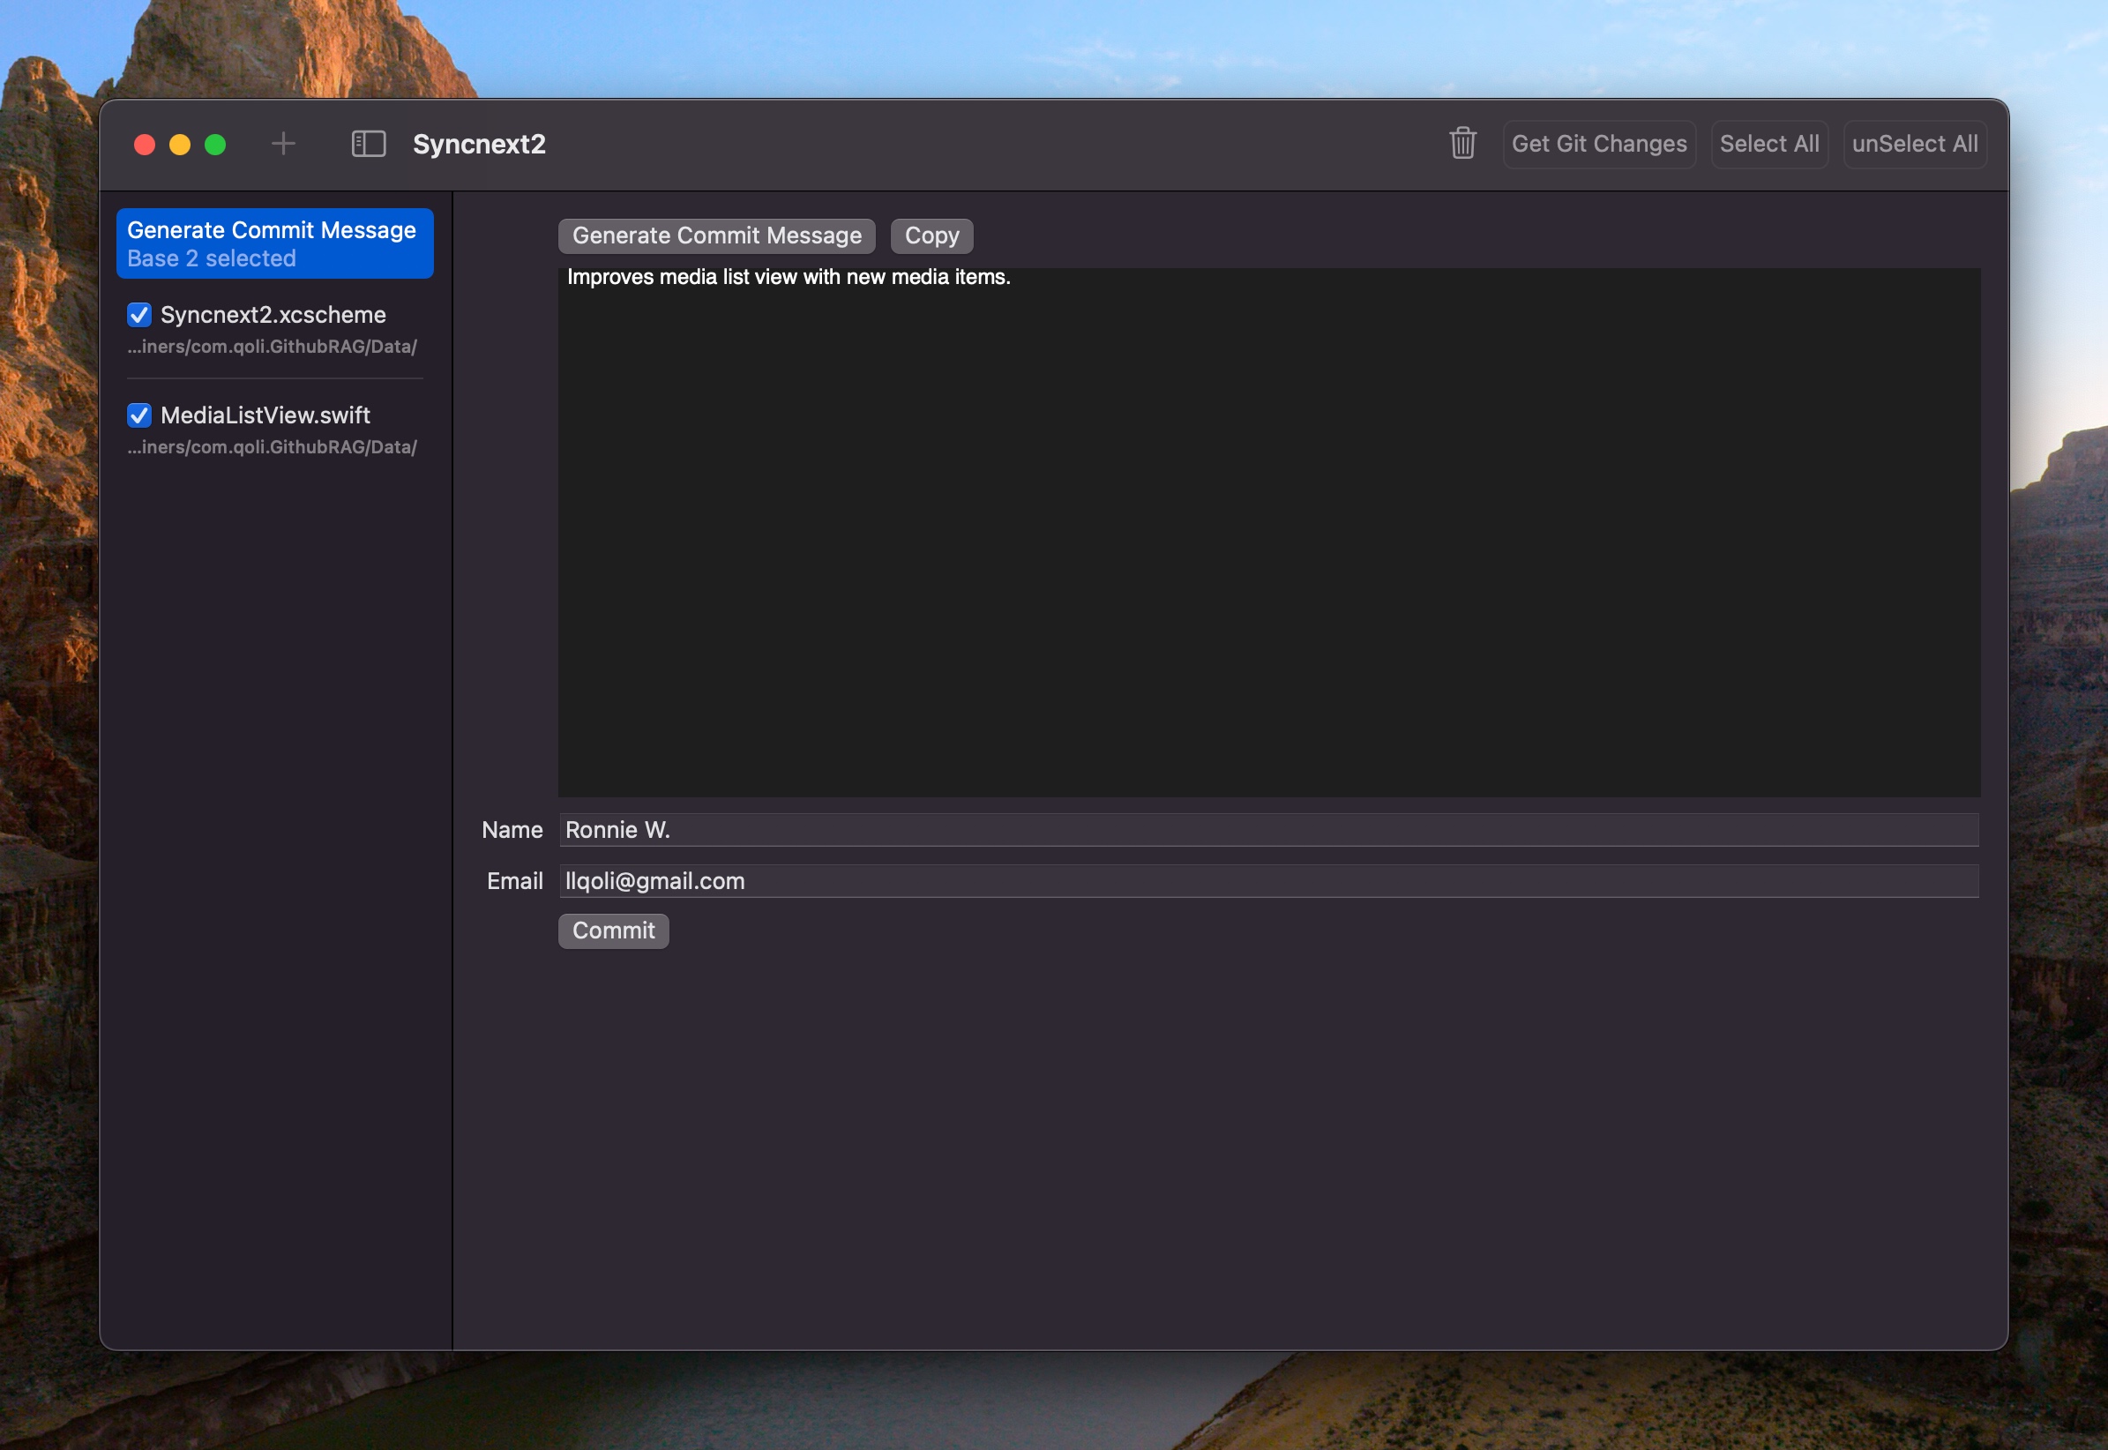Screen dimensions: 2108x1450
Task: Click the plus add icon
Action: [x=283, y=144]
